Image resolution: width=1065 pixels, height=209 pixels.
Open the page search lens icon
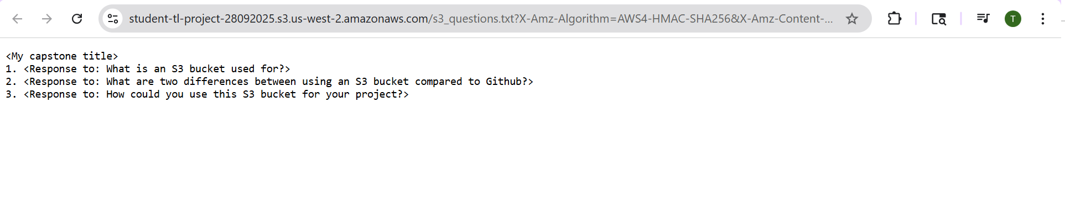(x=938, y=19)
